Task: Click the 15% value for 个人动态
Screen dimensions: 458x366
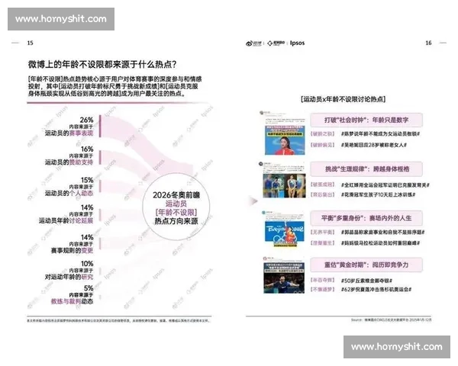Action: point(87,180)
